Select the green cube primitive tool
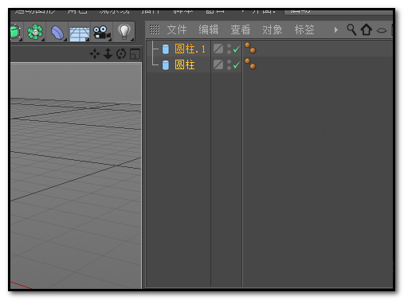 pos(15,32)
